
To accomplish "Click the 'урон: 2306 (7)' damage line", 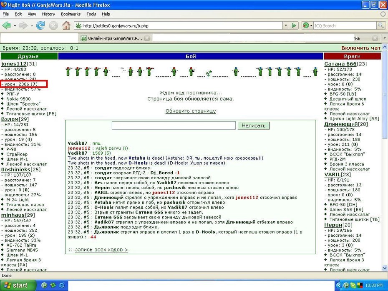I will (x=20, y=84).
